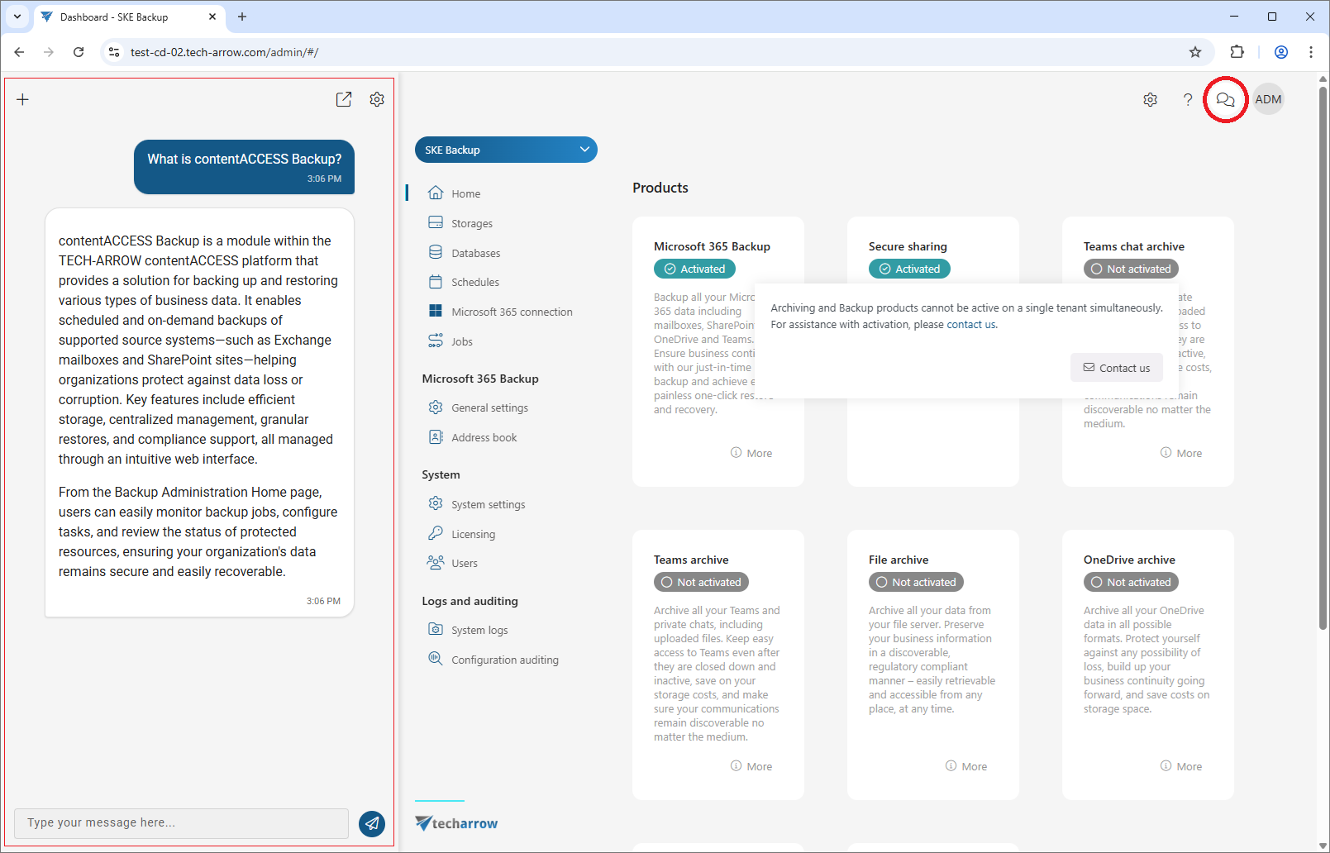Click the Contact us button

pyautogui.click(x=1116, y=368)
